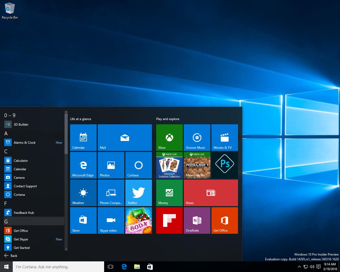The image size is (340, 272).
Task: Launch Microsoft Edge tile
Action: pyautogui.click(x=83, y=165)
